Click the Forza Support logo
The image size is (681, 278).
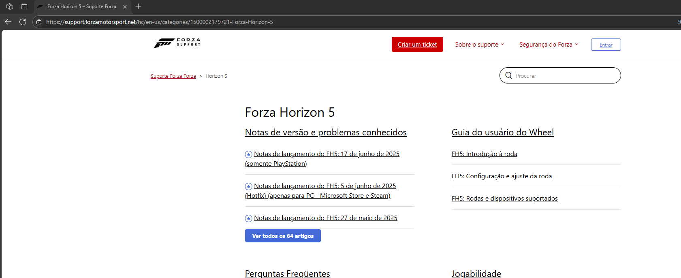177,43
